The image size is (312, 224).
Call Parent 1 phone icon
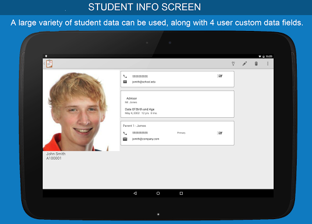pos(125,133)
